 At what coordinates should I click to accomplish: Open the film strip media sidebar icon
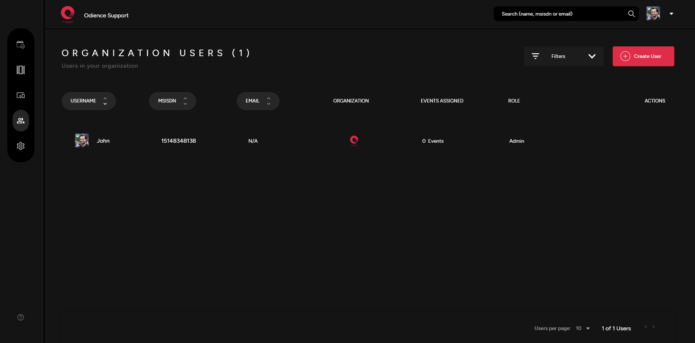(x=21, y=70)
